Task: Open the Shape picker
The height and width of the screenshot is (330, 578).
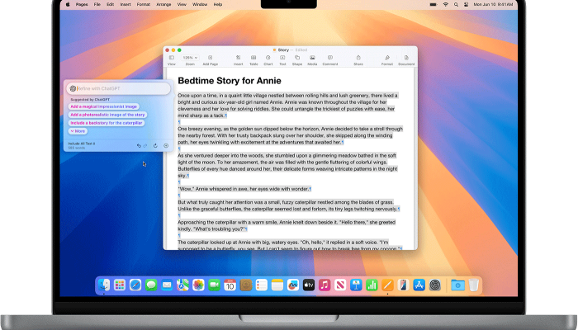Action: pyautogui.click(x=299, y=59)
